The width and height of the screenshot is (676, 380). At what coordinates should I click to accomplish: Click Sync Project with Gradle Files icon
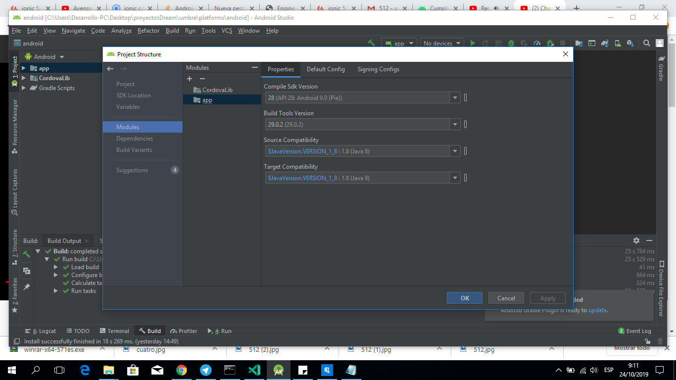(604, 43)
